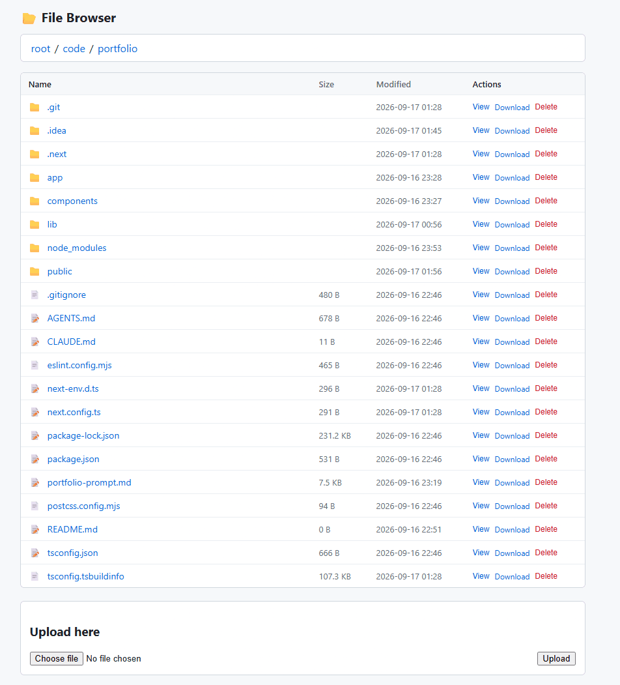Delete the node_modules folder
This screenshot has height=685, width=620.
pos(546,248)
